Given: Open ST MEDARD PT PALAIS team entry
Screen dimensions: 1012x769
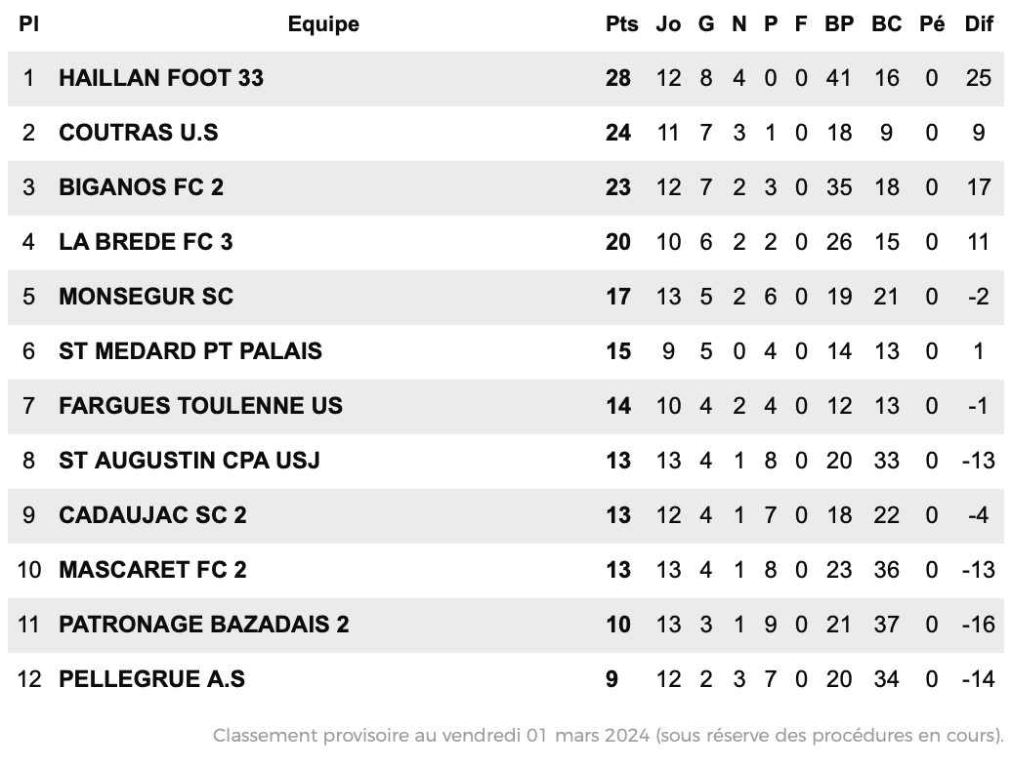Looking at the screenshot, I should point(190,351).
